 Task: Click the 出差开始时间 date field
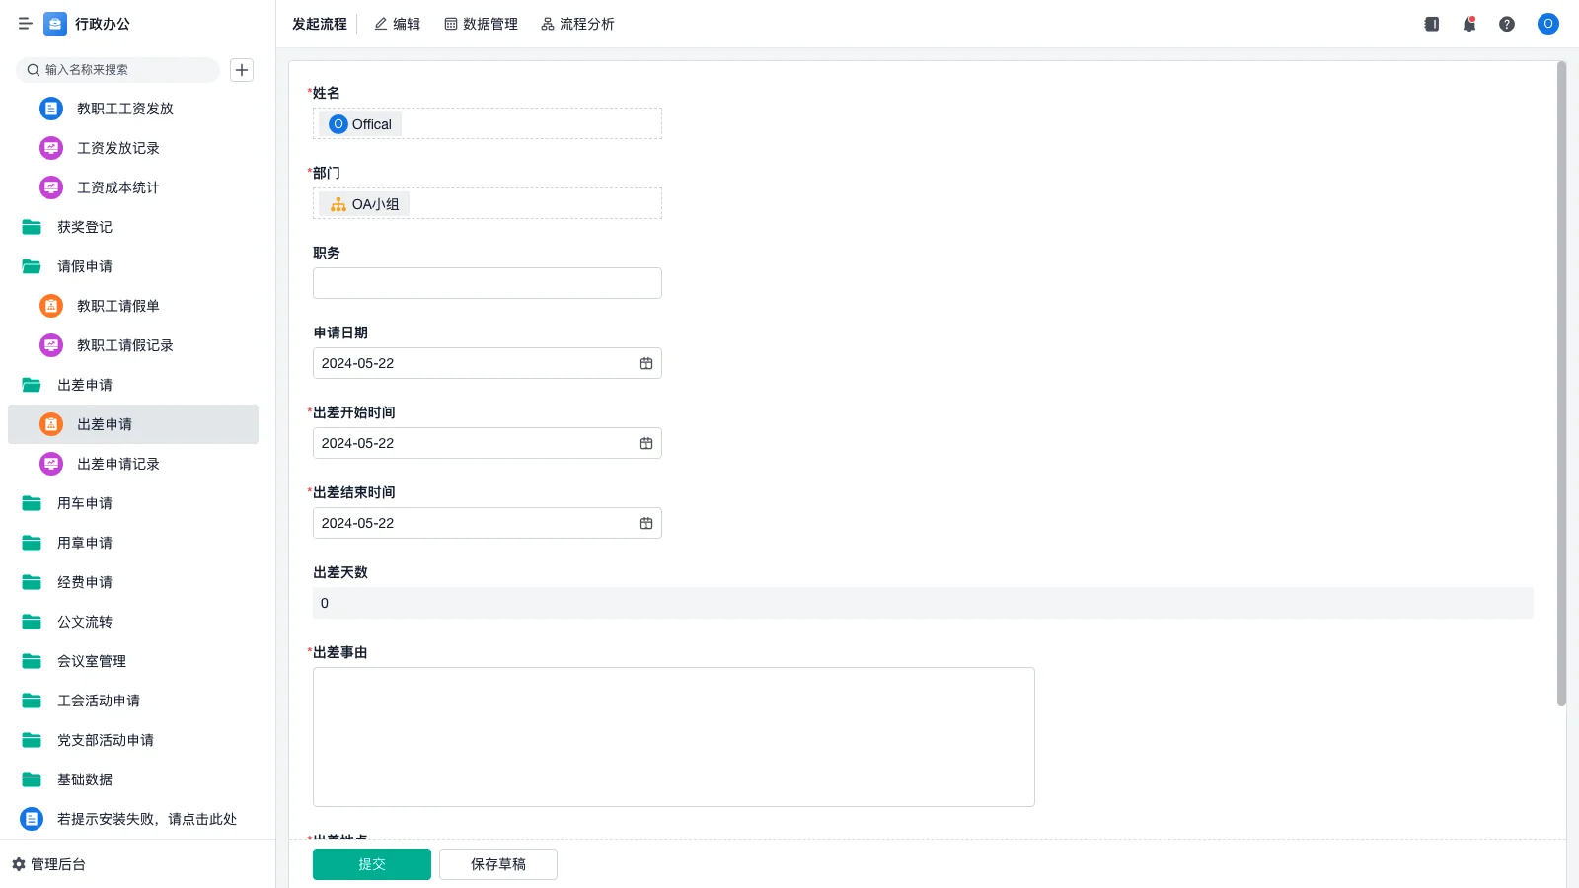tap(488, 443)
